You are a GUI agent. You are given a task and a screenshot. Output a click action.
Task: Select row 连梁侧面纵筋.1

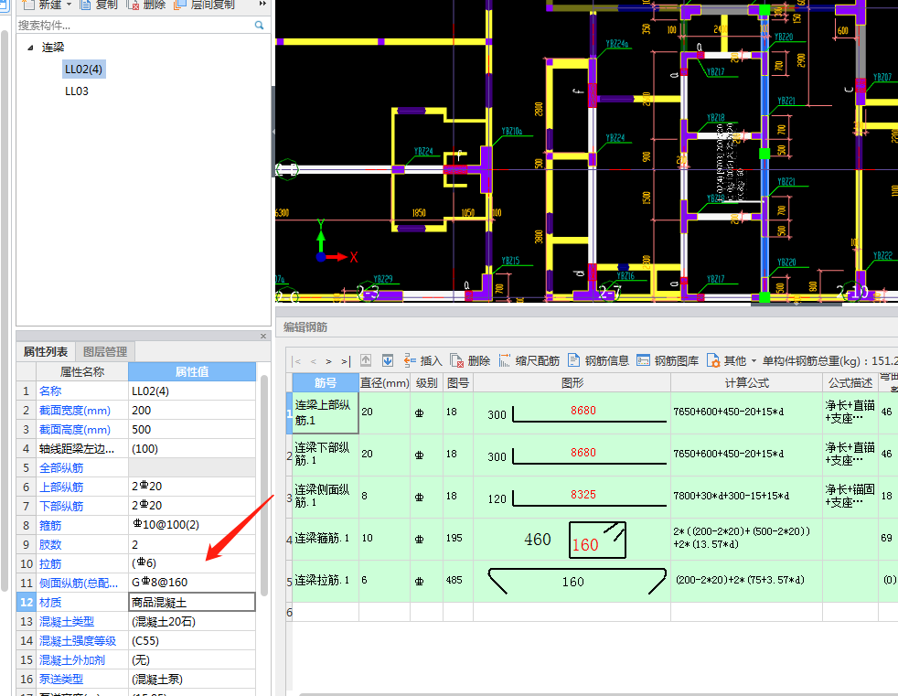326,496
